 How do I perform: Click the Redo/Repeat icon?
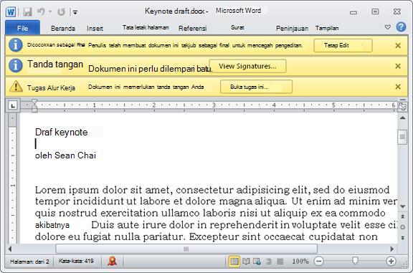[61, 11]
